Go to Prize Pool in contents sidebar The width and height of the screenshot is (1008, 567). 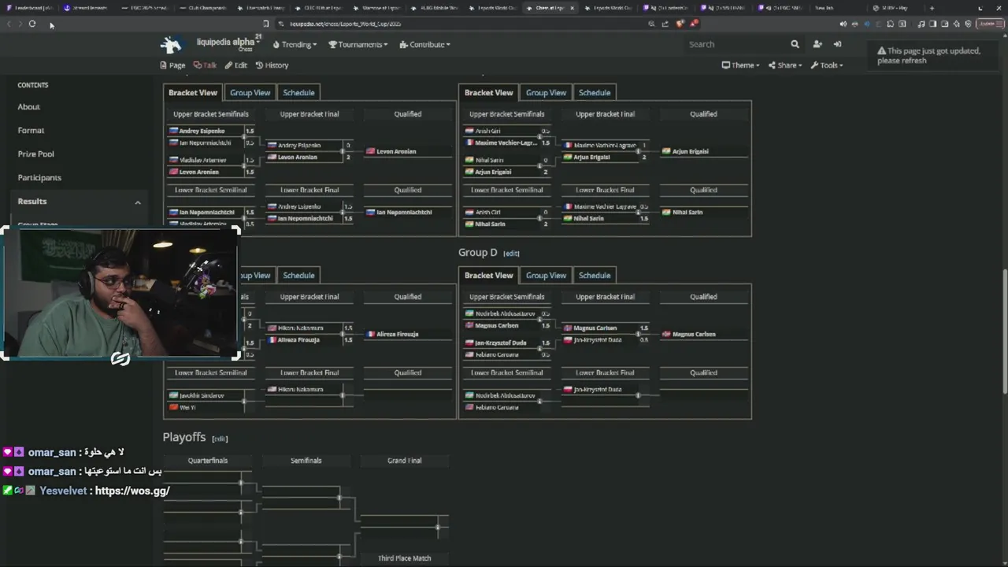tap(35, 154)
